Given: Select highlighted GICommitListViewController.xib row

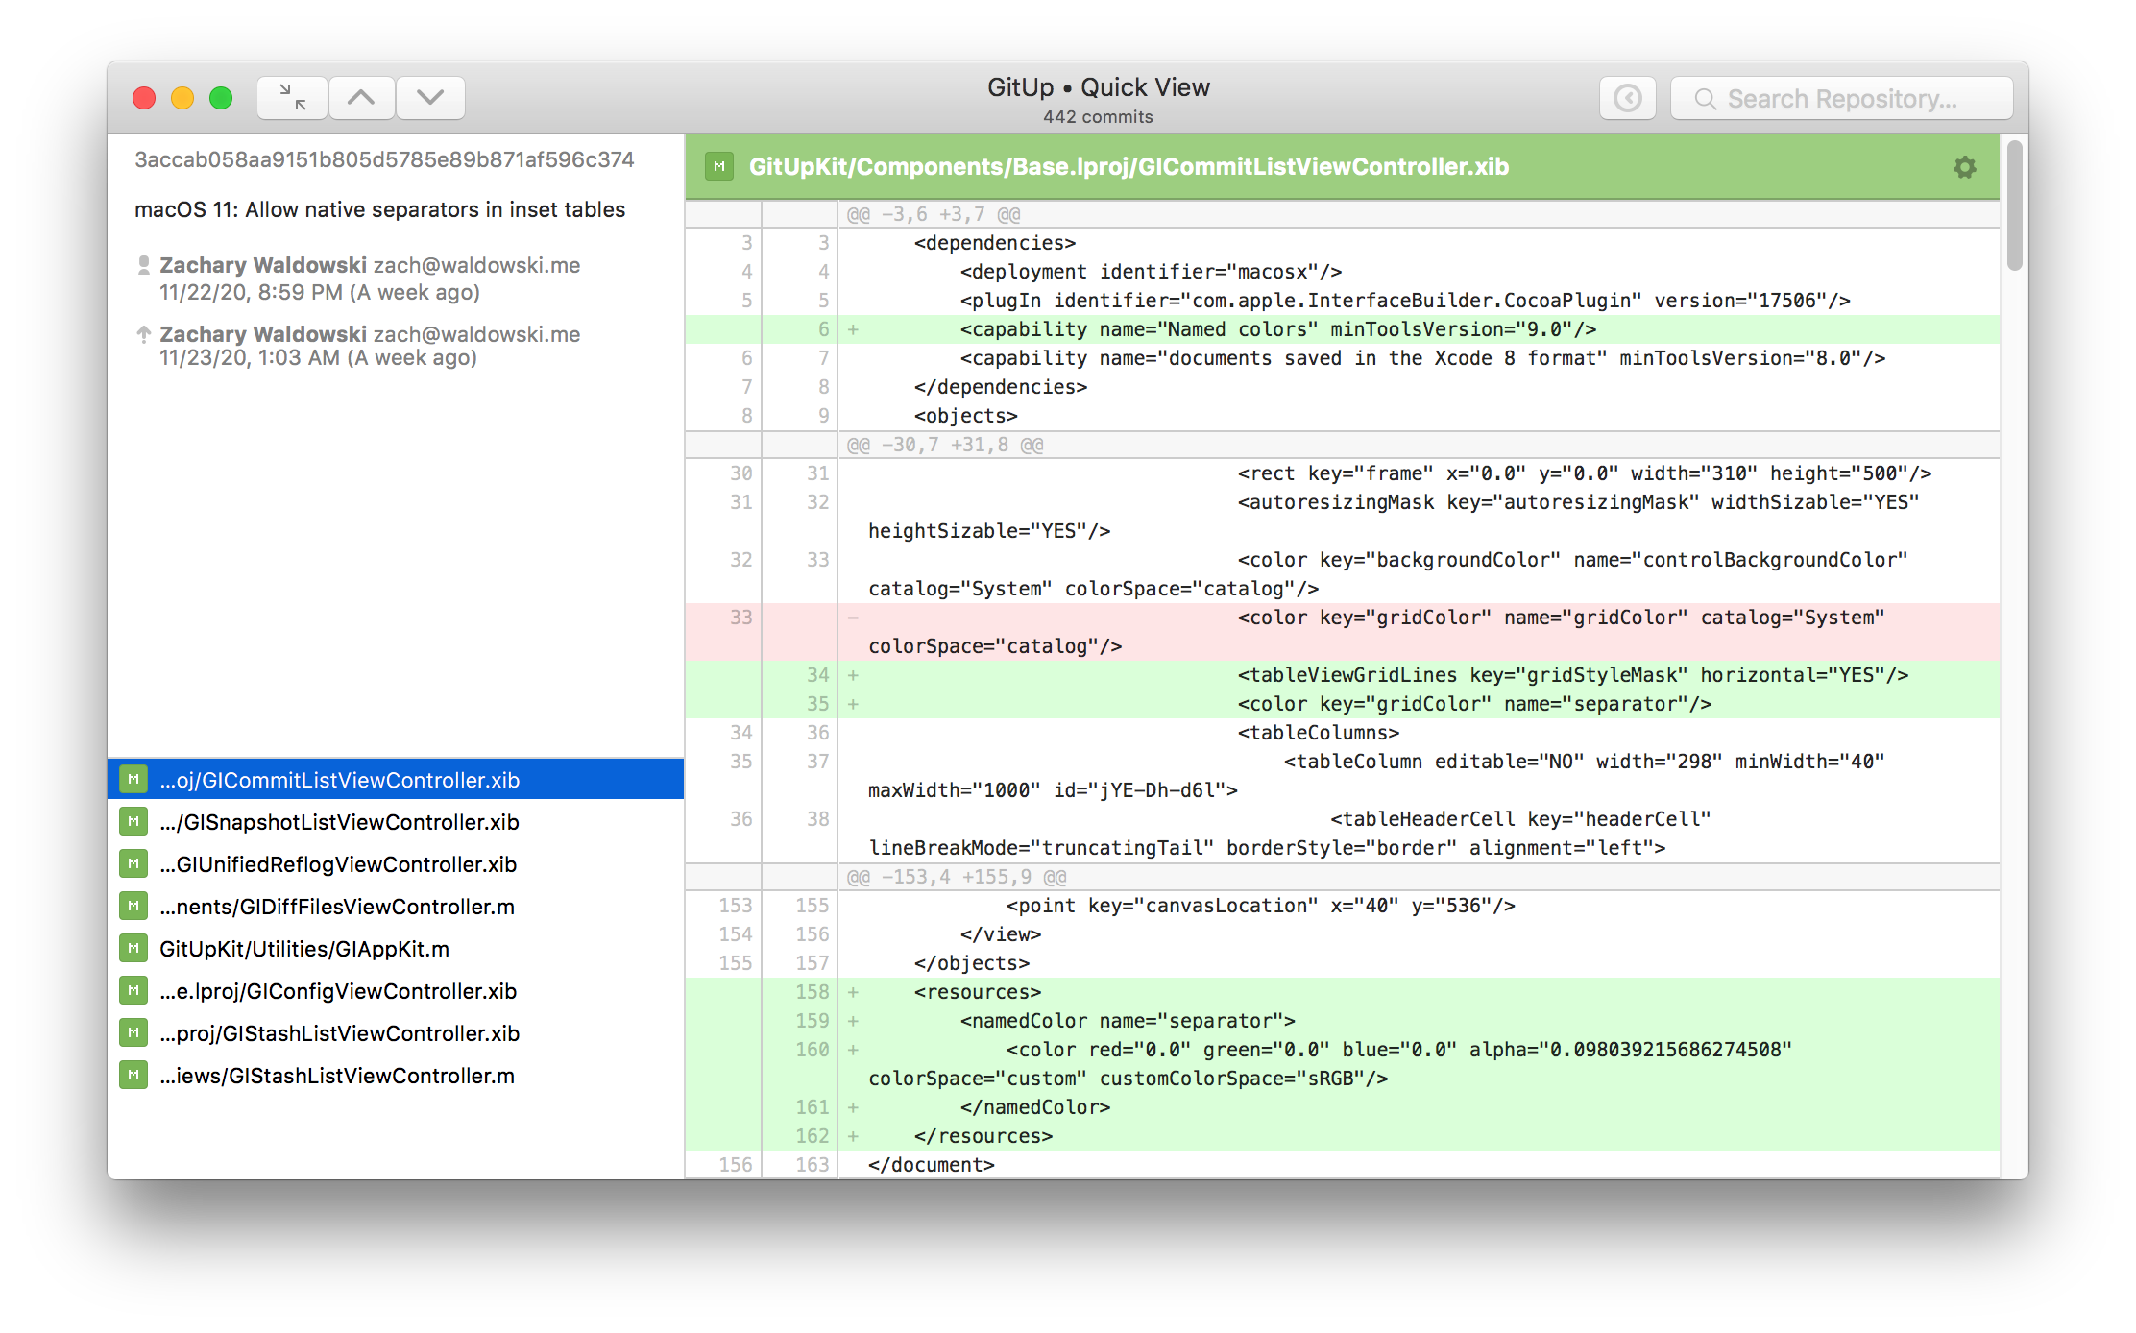Looking at the screenshot, I should [339, 780].
